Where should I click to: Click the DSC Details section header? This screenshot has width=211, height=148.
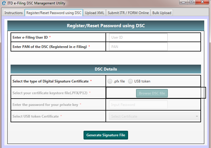(106, 69)
